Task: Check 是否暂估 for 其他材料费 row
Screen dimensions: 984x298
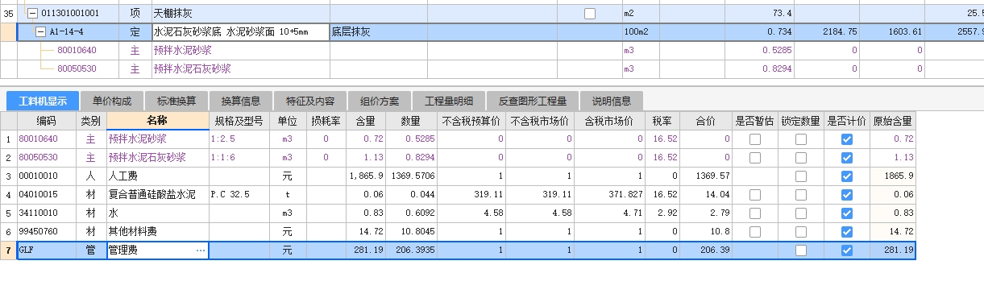Action: tap(754, 232)
